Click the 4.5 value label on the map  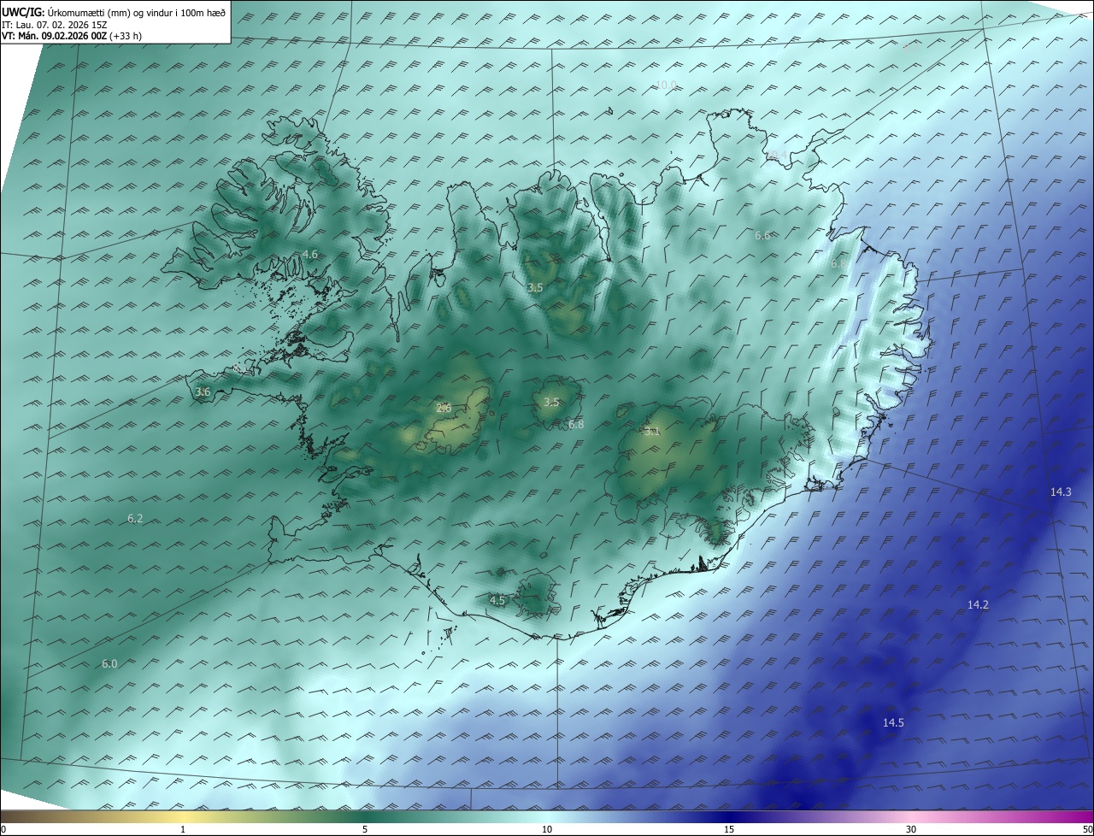497,601
